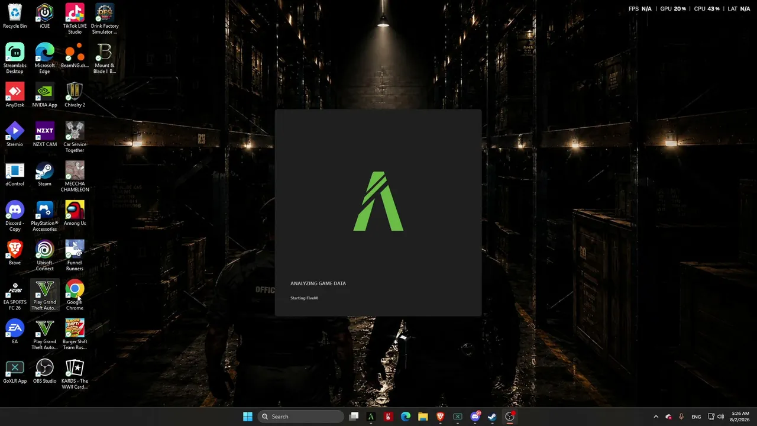This screenshot has height=426, width=757.
Task: Open dControl desktop icon
Action: point(15,174)
